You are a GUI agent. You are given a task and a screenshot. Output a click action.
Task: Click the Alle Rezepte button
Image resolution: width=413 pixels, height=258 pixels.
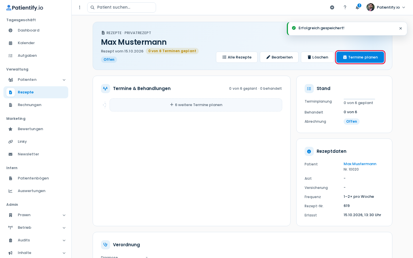coord(237,57)
